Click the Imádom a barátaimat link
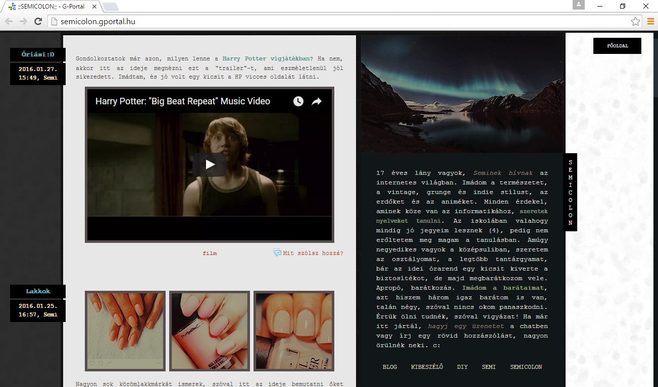This screenshot has width=658, height=387. (503, 288)
